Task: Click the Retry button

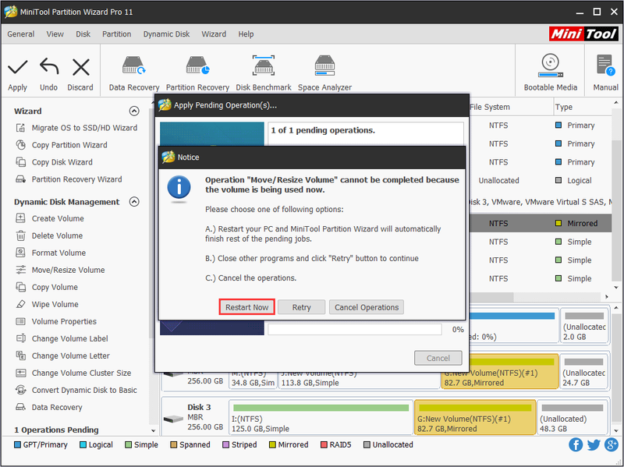Action: pyautogui.click(x=301, y=307)
